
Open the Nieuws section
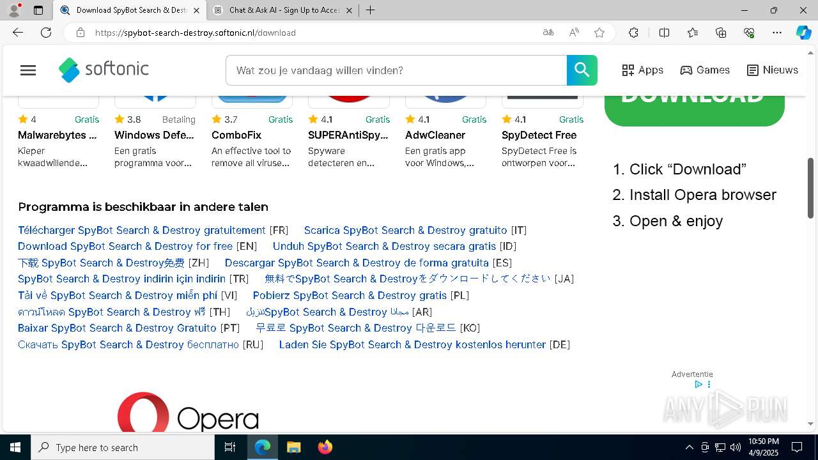point(772,70)
